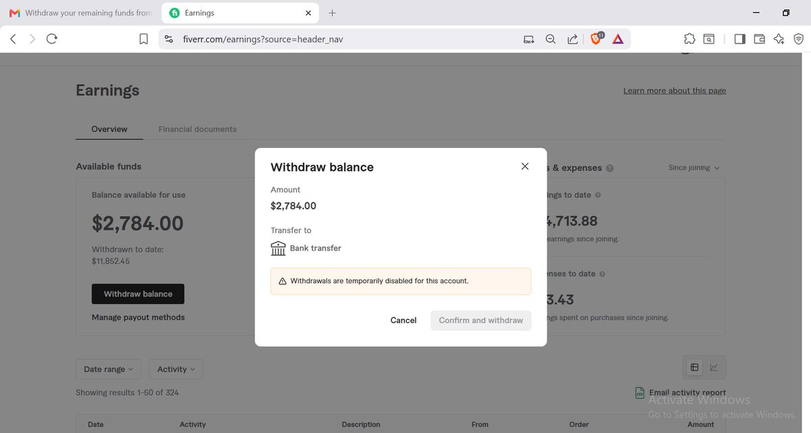
Task: Switch to Financial documents tab
Action: 197,129
